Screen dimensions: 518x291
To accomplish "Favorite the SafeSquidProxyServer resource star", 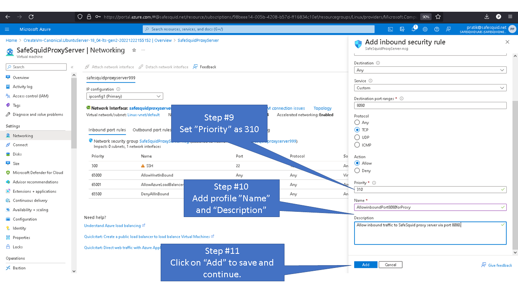I will 134,50.
